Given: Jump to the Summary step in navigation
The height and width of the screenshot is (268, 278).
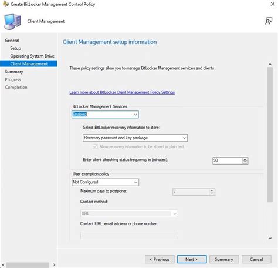Looking at the screenshot, I should point(14,72).
